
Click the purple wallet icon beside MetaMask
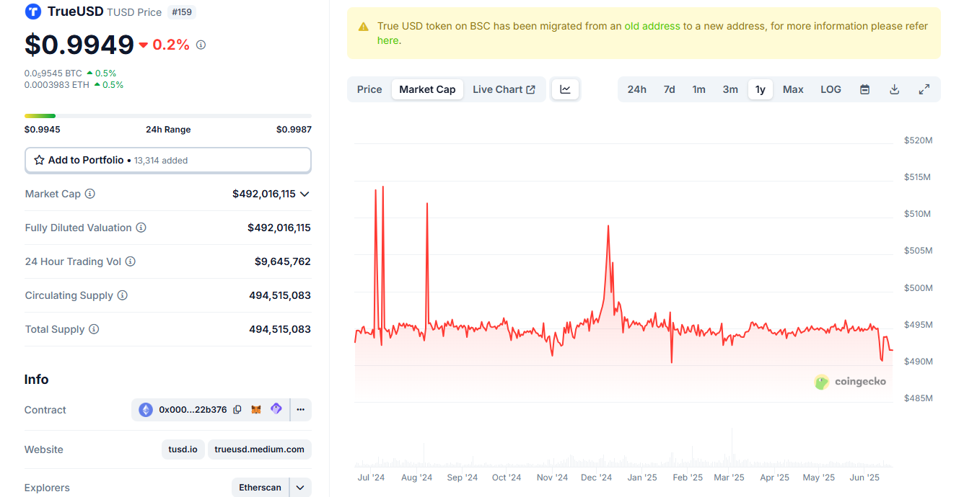(276, 409)
